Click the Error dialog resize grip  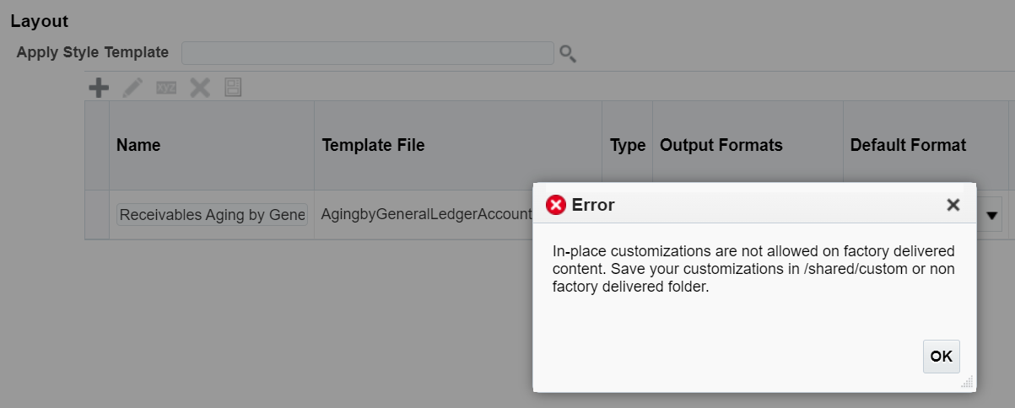point(967,383)
